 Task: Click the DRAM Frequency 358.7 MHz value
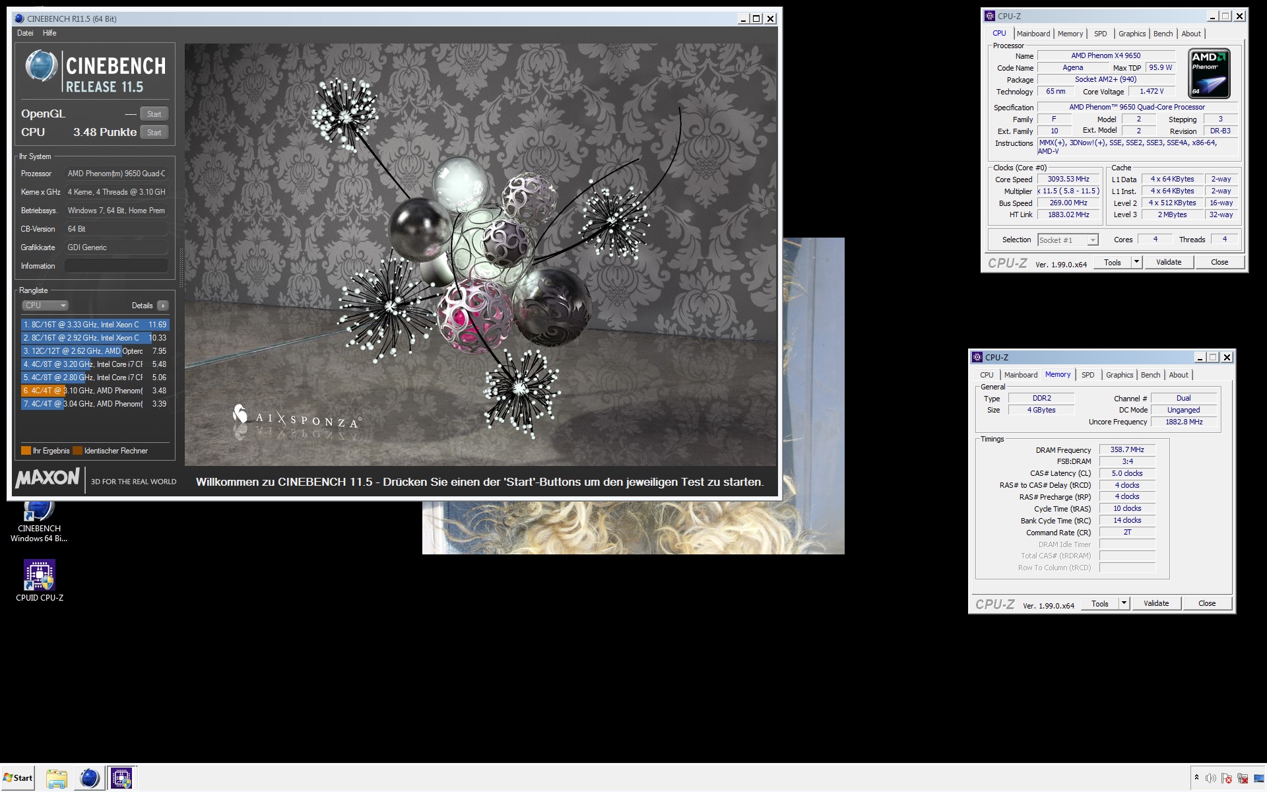tap(1127, 449)
